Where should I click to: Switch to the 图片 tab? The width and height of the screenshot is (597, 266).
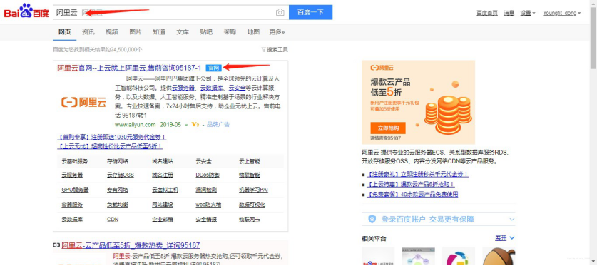[x=135, y=32]
